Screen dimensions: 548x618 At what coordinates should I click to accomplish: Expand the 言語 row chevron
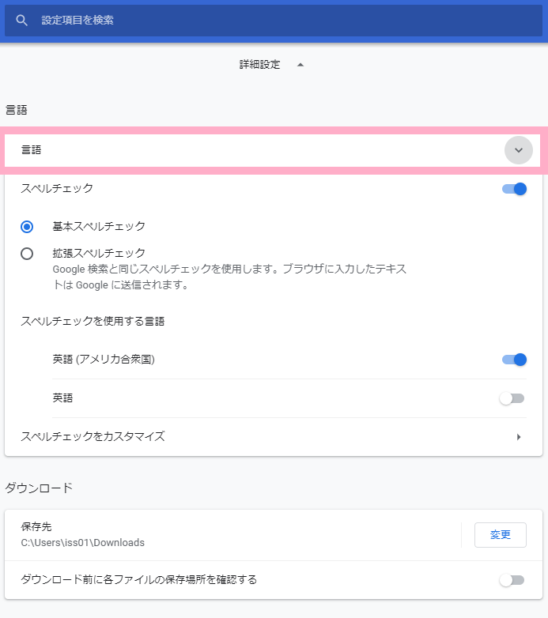[x=519, y=150]
